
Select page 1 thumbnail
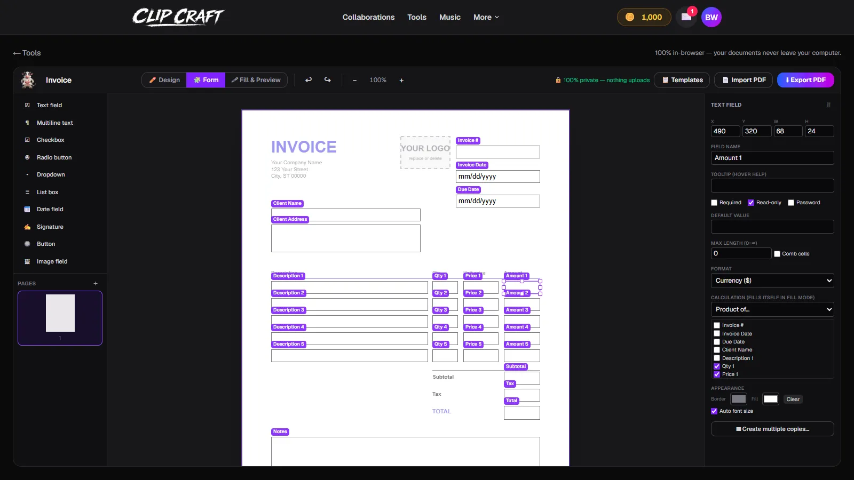click(60, 318)
